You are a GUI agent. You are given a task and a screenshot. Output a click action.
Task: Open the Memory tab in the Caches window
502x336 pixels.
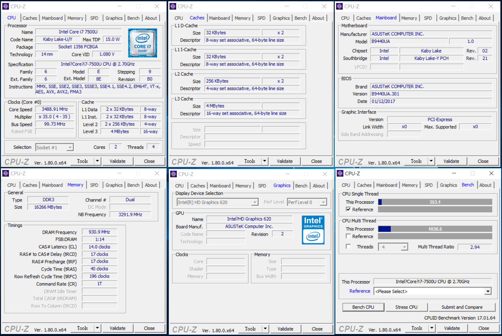243,18
